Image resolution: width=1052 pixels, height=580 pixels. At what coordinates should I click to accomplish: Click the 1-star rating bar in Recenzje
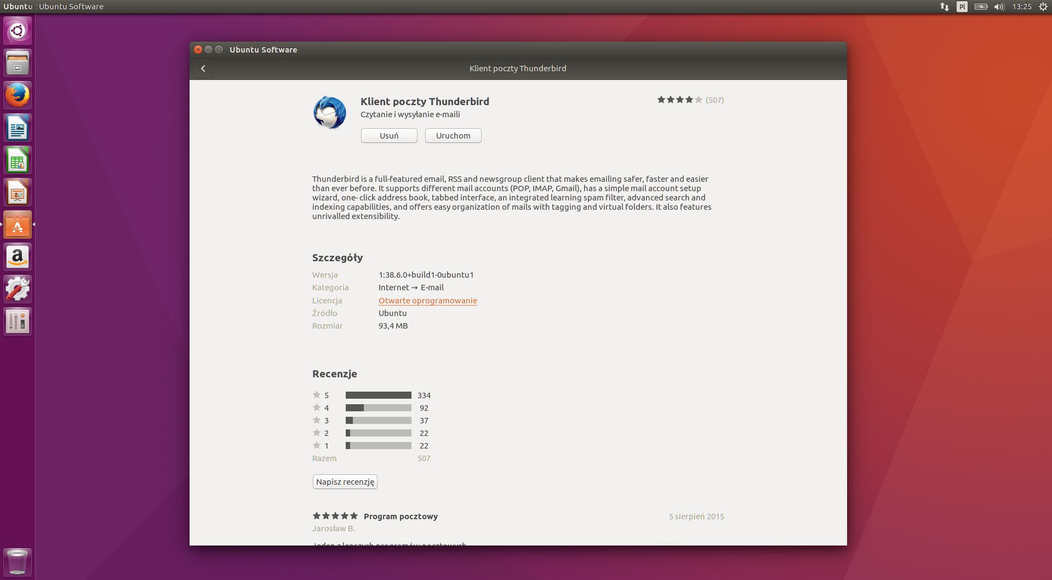tap(379, 446)
